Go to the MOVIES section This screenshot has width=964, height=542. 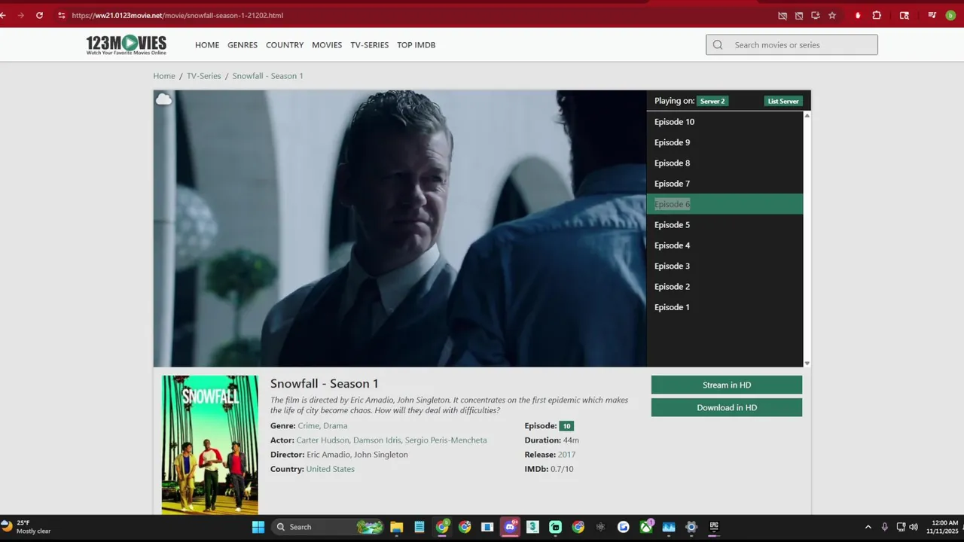[327, 45]
